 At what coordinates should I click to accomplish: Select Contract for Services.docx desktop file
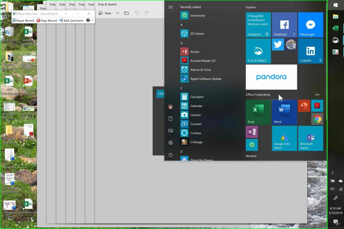(9, 183)
